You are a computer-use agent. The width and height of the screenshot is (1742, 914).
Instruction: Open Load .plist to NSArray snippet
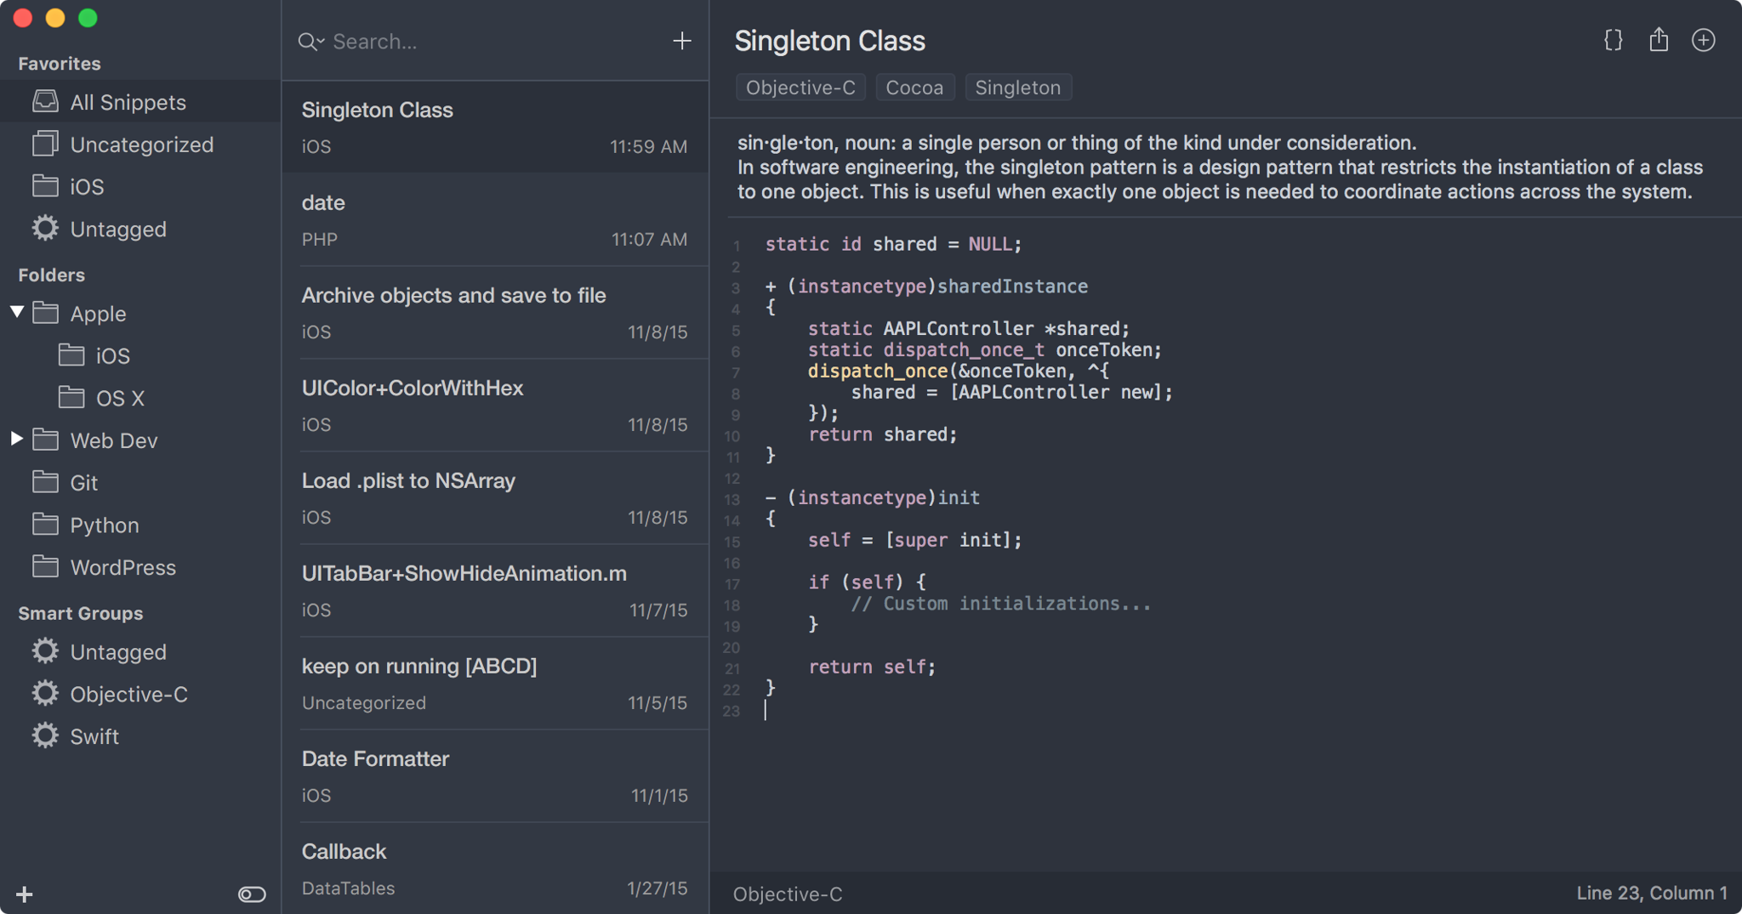(495, 497)
